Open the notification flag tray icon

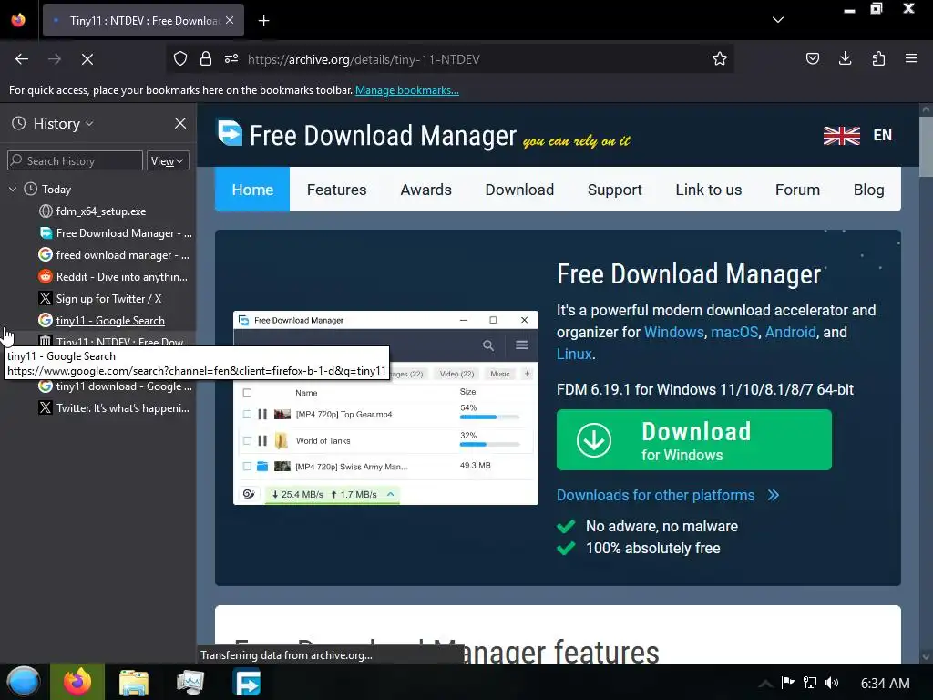pos(787,682)
